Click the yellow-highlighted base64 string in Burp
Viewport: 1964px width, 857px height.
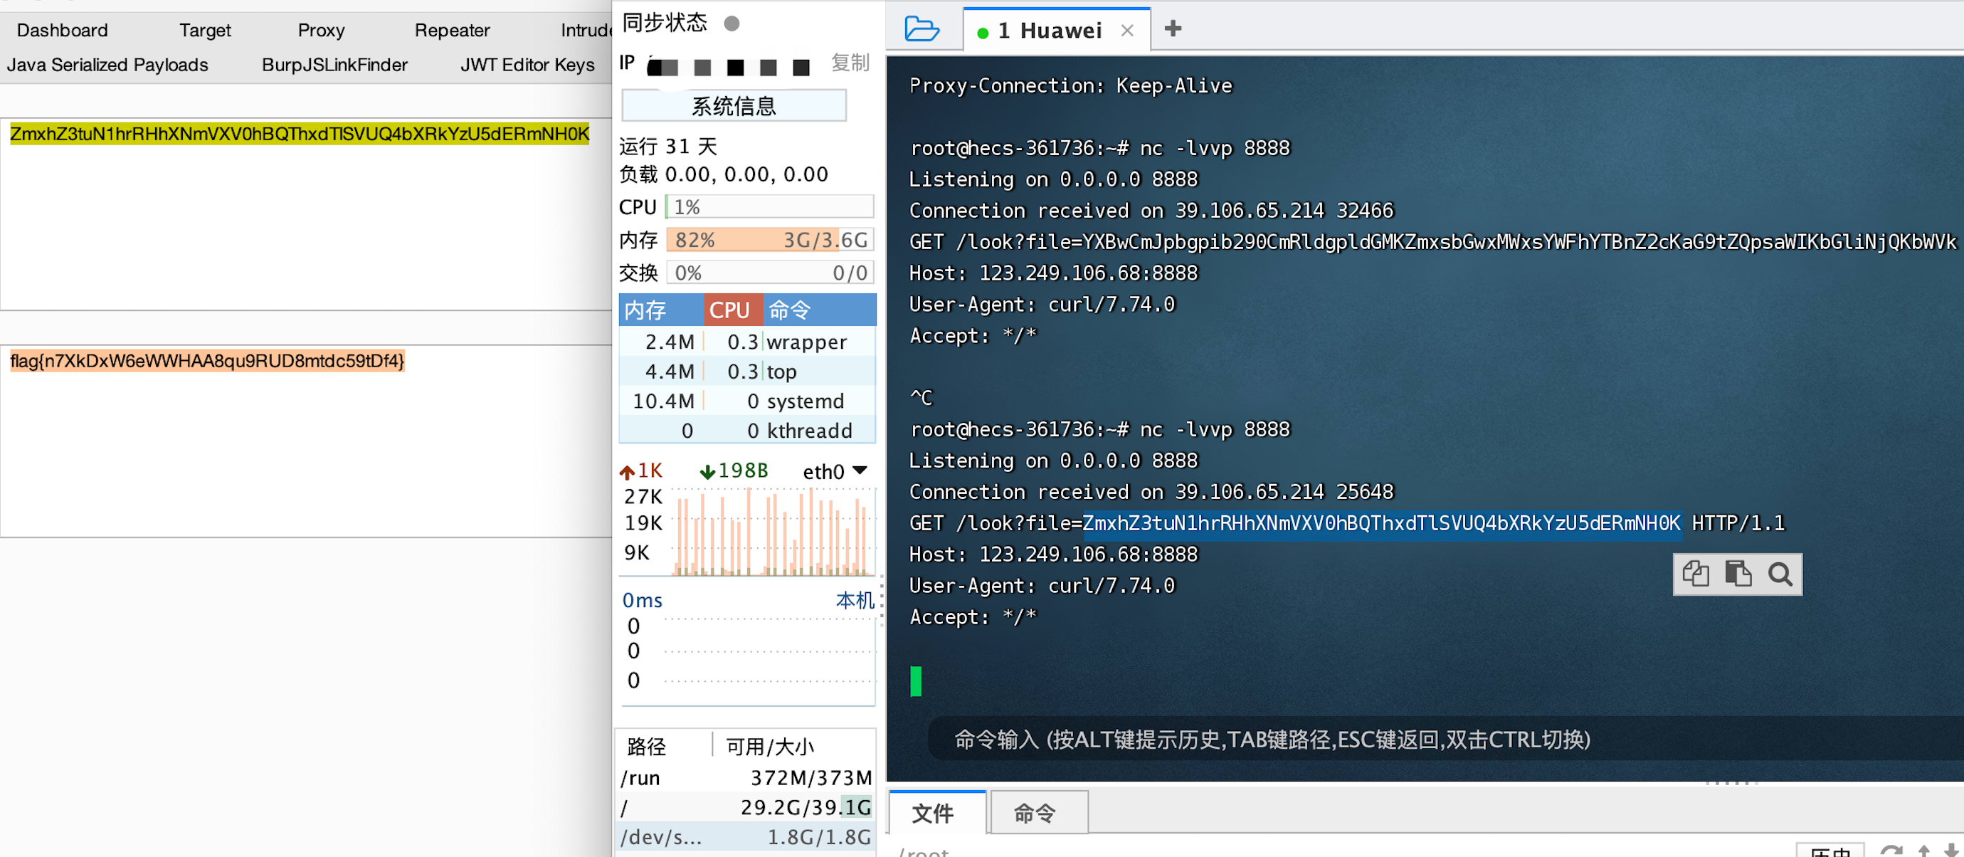[x=300, y=135]
